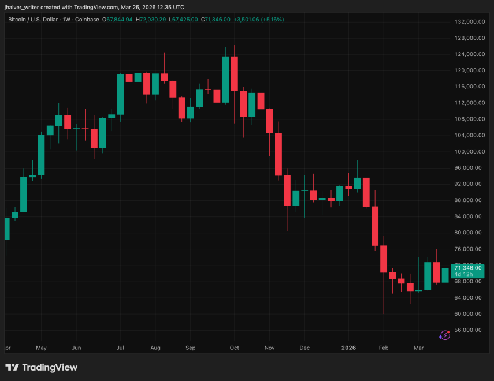Click the current price label 71,346.00
This screenshot has width=494, height=381.
point(468,268)
